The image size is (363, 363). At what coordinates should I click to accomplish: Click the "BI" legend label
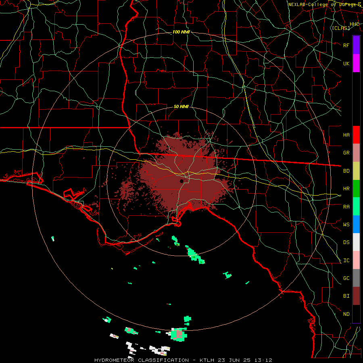[x=346, y=296]
